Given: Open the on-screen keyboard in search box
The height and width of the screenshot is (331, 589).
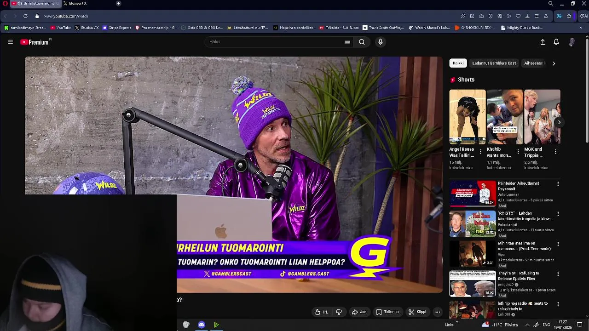Looking at the screenshot, I should [x=347, y=42].
